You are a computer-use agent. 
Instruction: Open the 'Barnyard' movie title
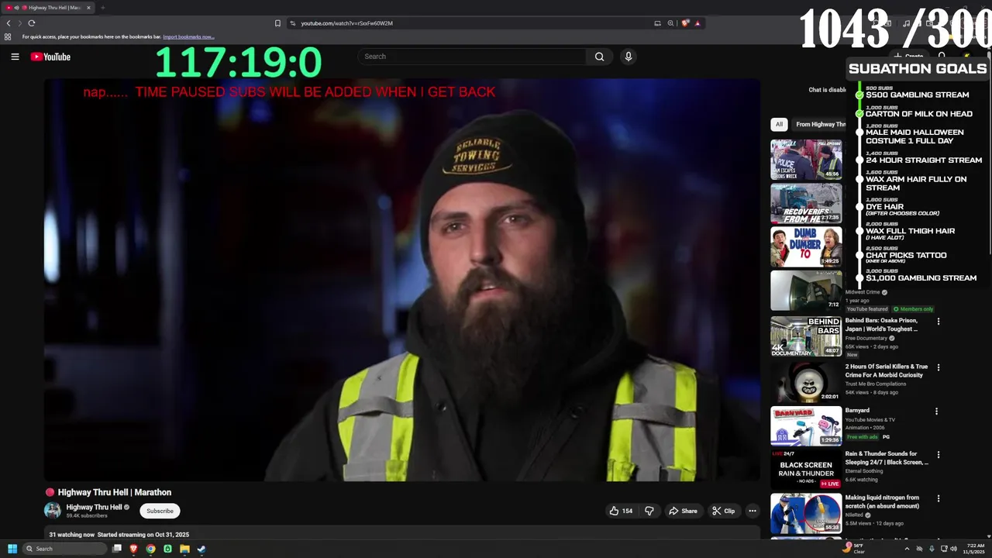[x=857, y=411]
